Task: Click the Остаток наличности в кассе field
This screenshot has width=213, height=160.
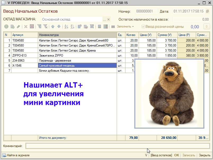Action: click(x=191, y=19)
